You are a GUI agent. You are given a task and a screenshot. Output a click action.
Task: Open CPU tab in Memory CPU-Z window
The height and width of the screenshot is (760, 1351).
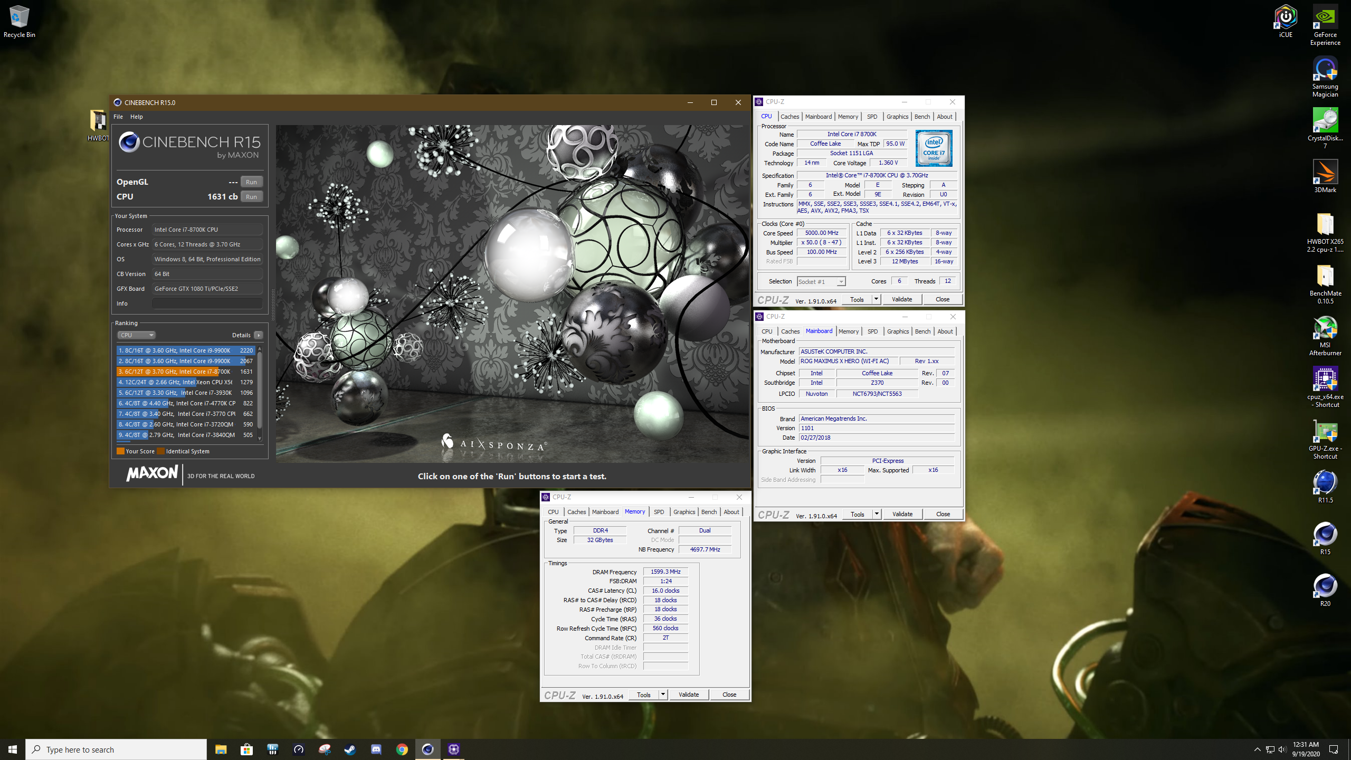(x=553, y=512)
